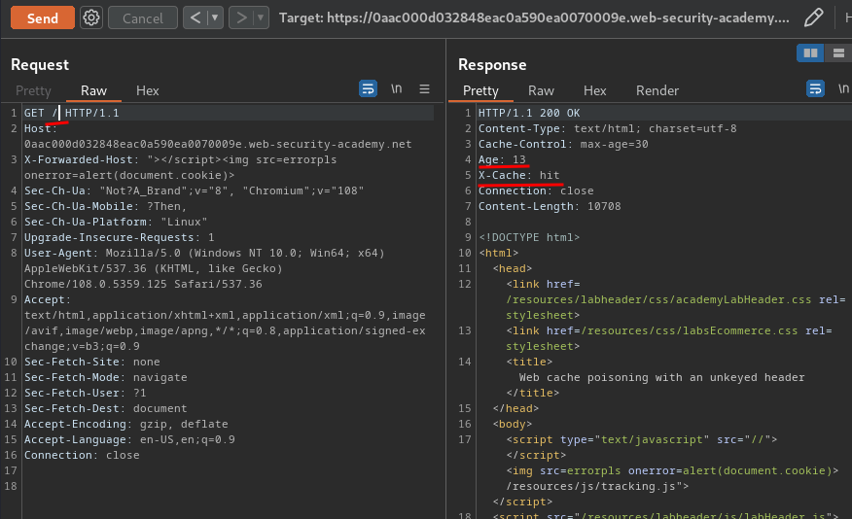This screenshot has width=852, height=519.
Task: Open the back history dropdown arrow
Action: [x=215, y=17]
